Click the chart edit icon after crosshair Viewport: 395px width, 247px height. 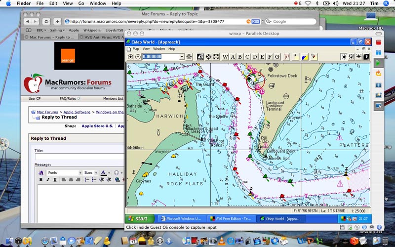[200, 57]
